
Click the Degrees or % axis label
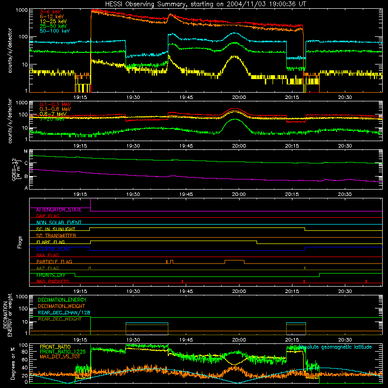[x=12, y=363]
